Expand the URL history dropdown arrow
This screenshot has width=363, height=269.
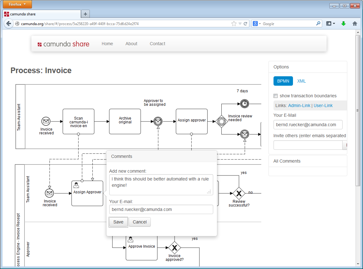click(x=240, y=24)
